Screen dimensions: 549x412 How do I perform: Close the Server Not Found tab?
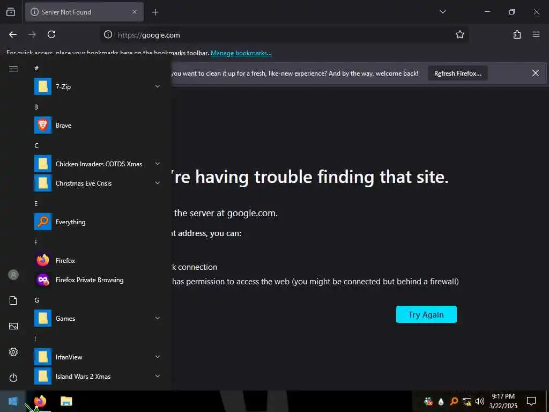tap(135, 12)
